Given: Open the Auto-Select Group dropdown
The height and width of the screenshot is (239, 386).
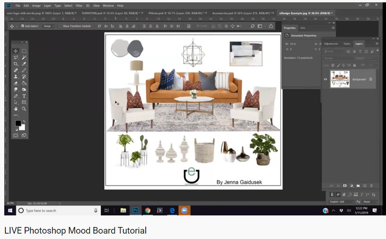Looking at the screenshot, I should click(49, 26).
